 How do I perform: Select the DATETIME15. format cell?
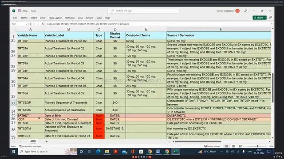coord(115,129)
